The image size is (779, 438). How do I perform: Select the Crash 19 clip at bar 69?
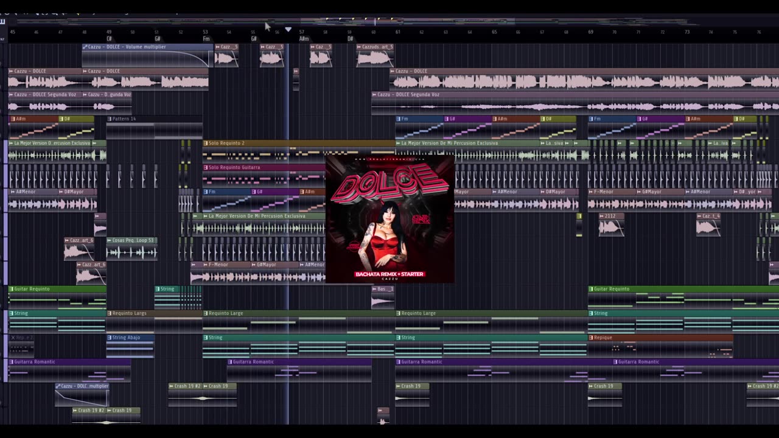(x=606, y=394)
